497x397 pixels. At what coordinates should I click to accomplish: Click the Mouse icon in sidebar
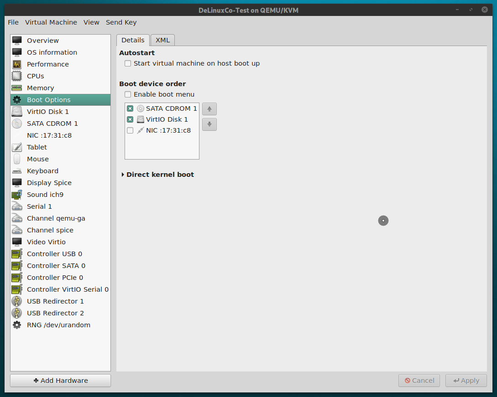tap(17, 159)
